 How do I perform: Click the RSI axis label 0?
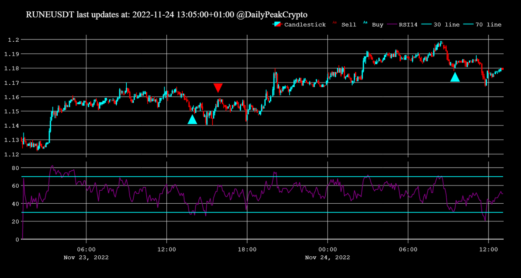[x=16, y=239]
